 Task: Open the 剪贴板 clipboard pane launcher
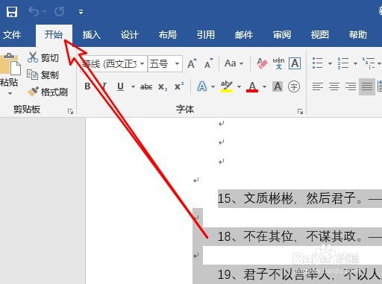(70, 112)
